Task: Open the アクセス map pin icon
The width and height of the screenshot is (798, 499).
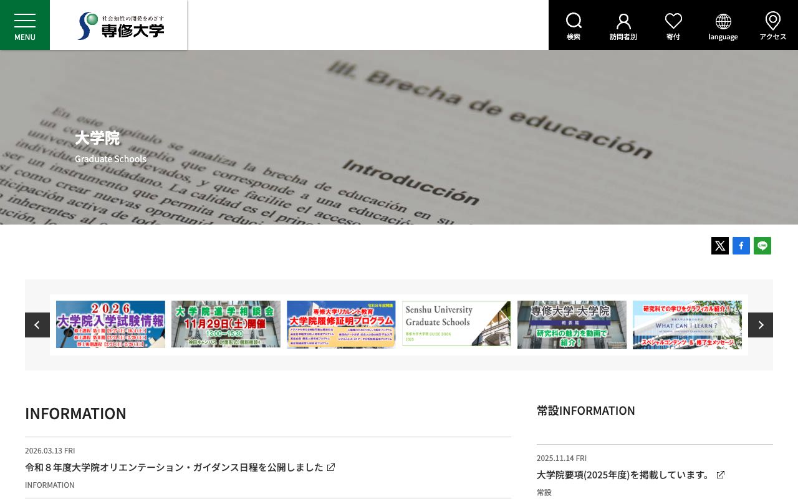Action: point(773,25)
